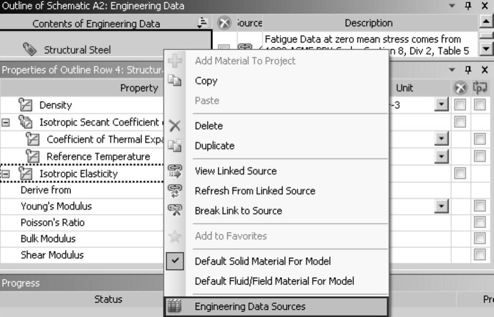494x317 pixels.
Task: Click the Structural Steel material icon
Action: tap(30, 50)
